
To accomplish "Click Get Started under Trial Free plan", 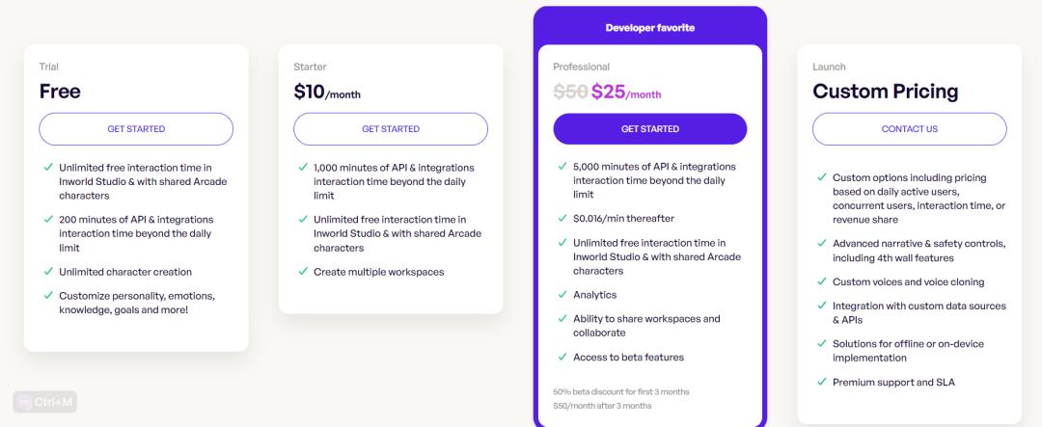I will pos(136,129).
